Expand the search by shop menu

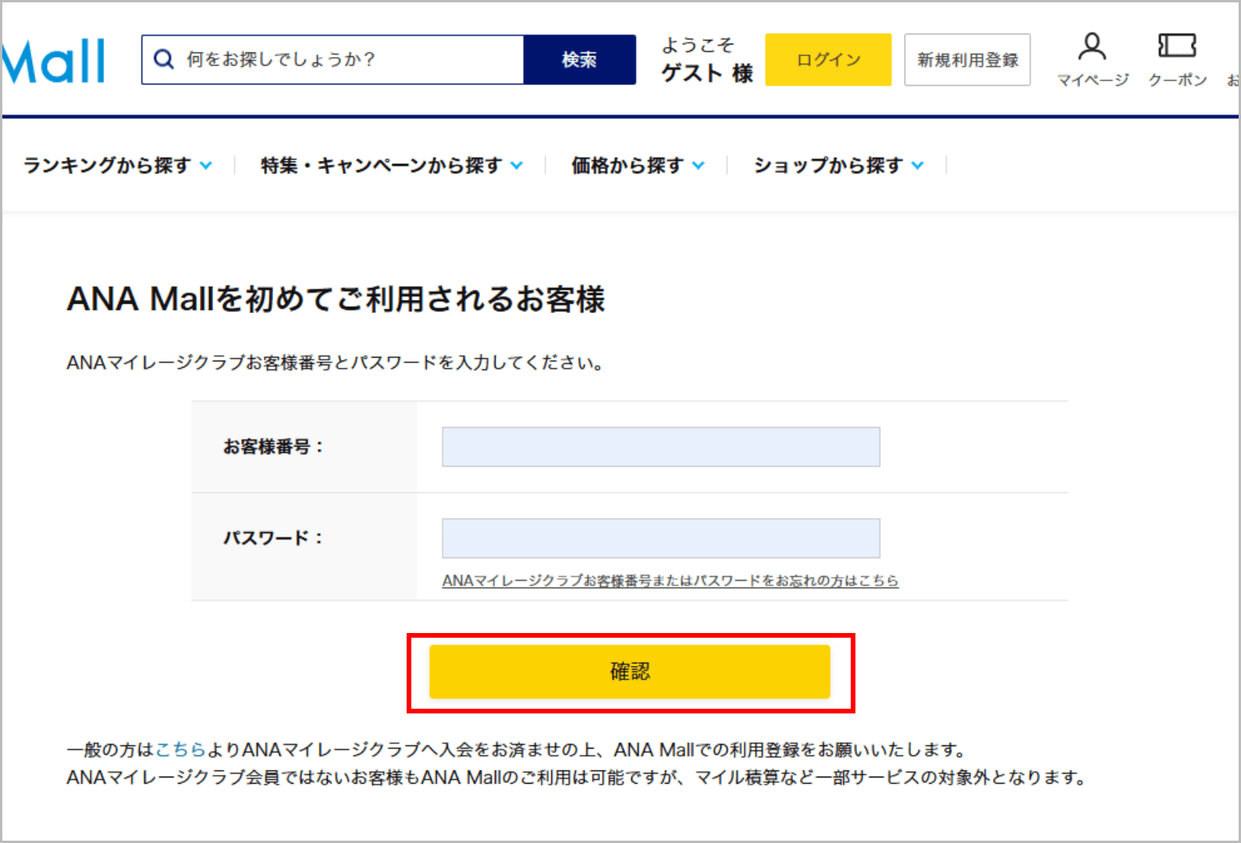pyautogui.click(x=917, y=165)
